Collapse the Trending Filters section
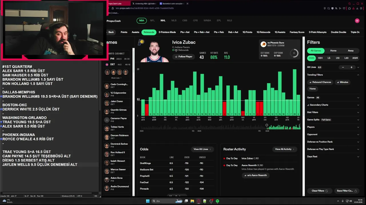366x205 pixels. pos(358,75)
